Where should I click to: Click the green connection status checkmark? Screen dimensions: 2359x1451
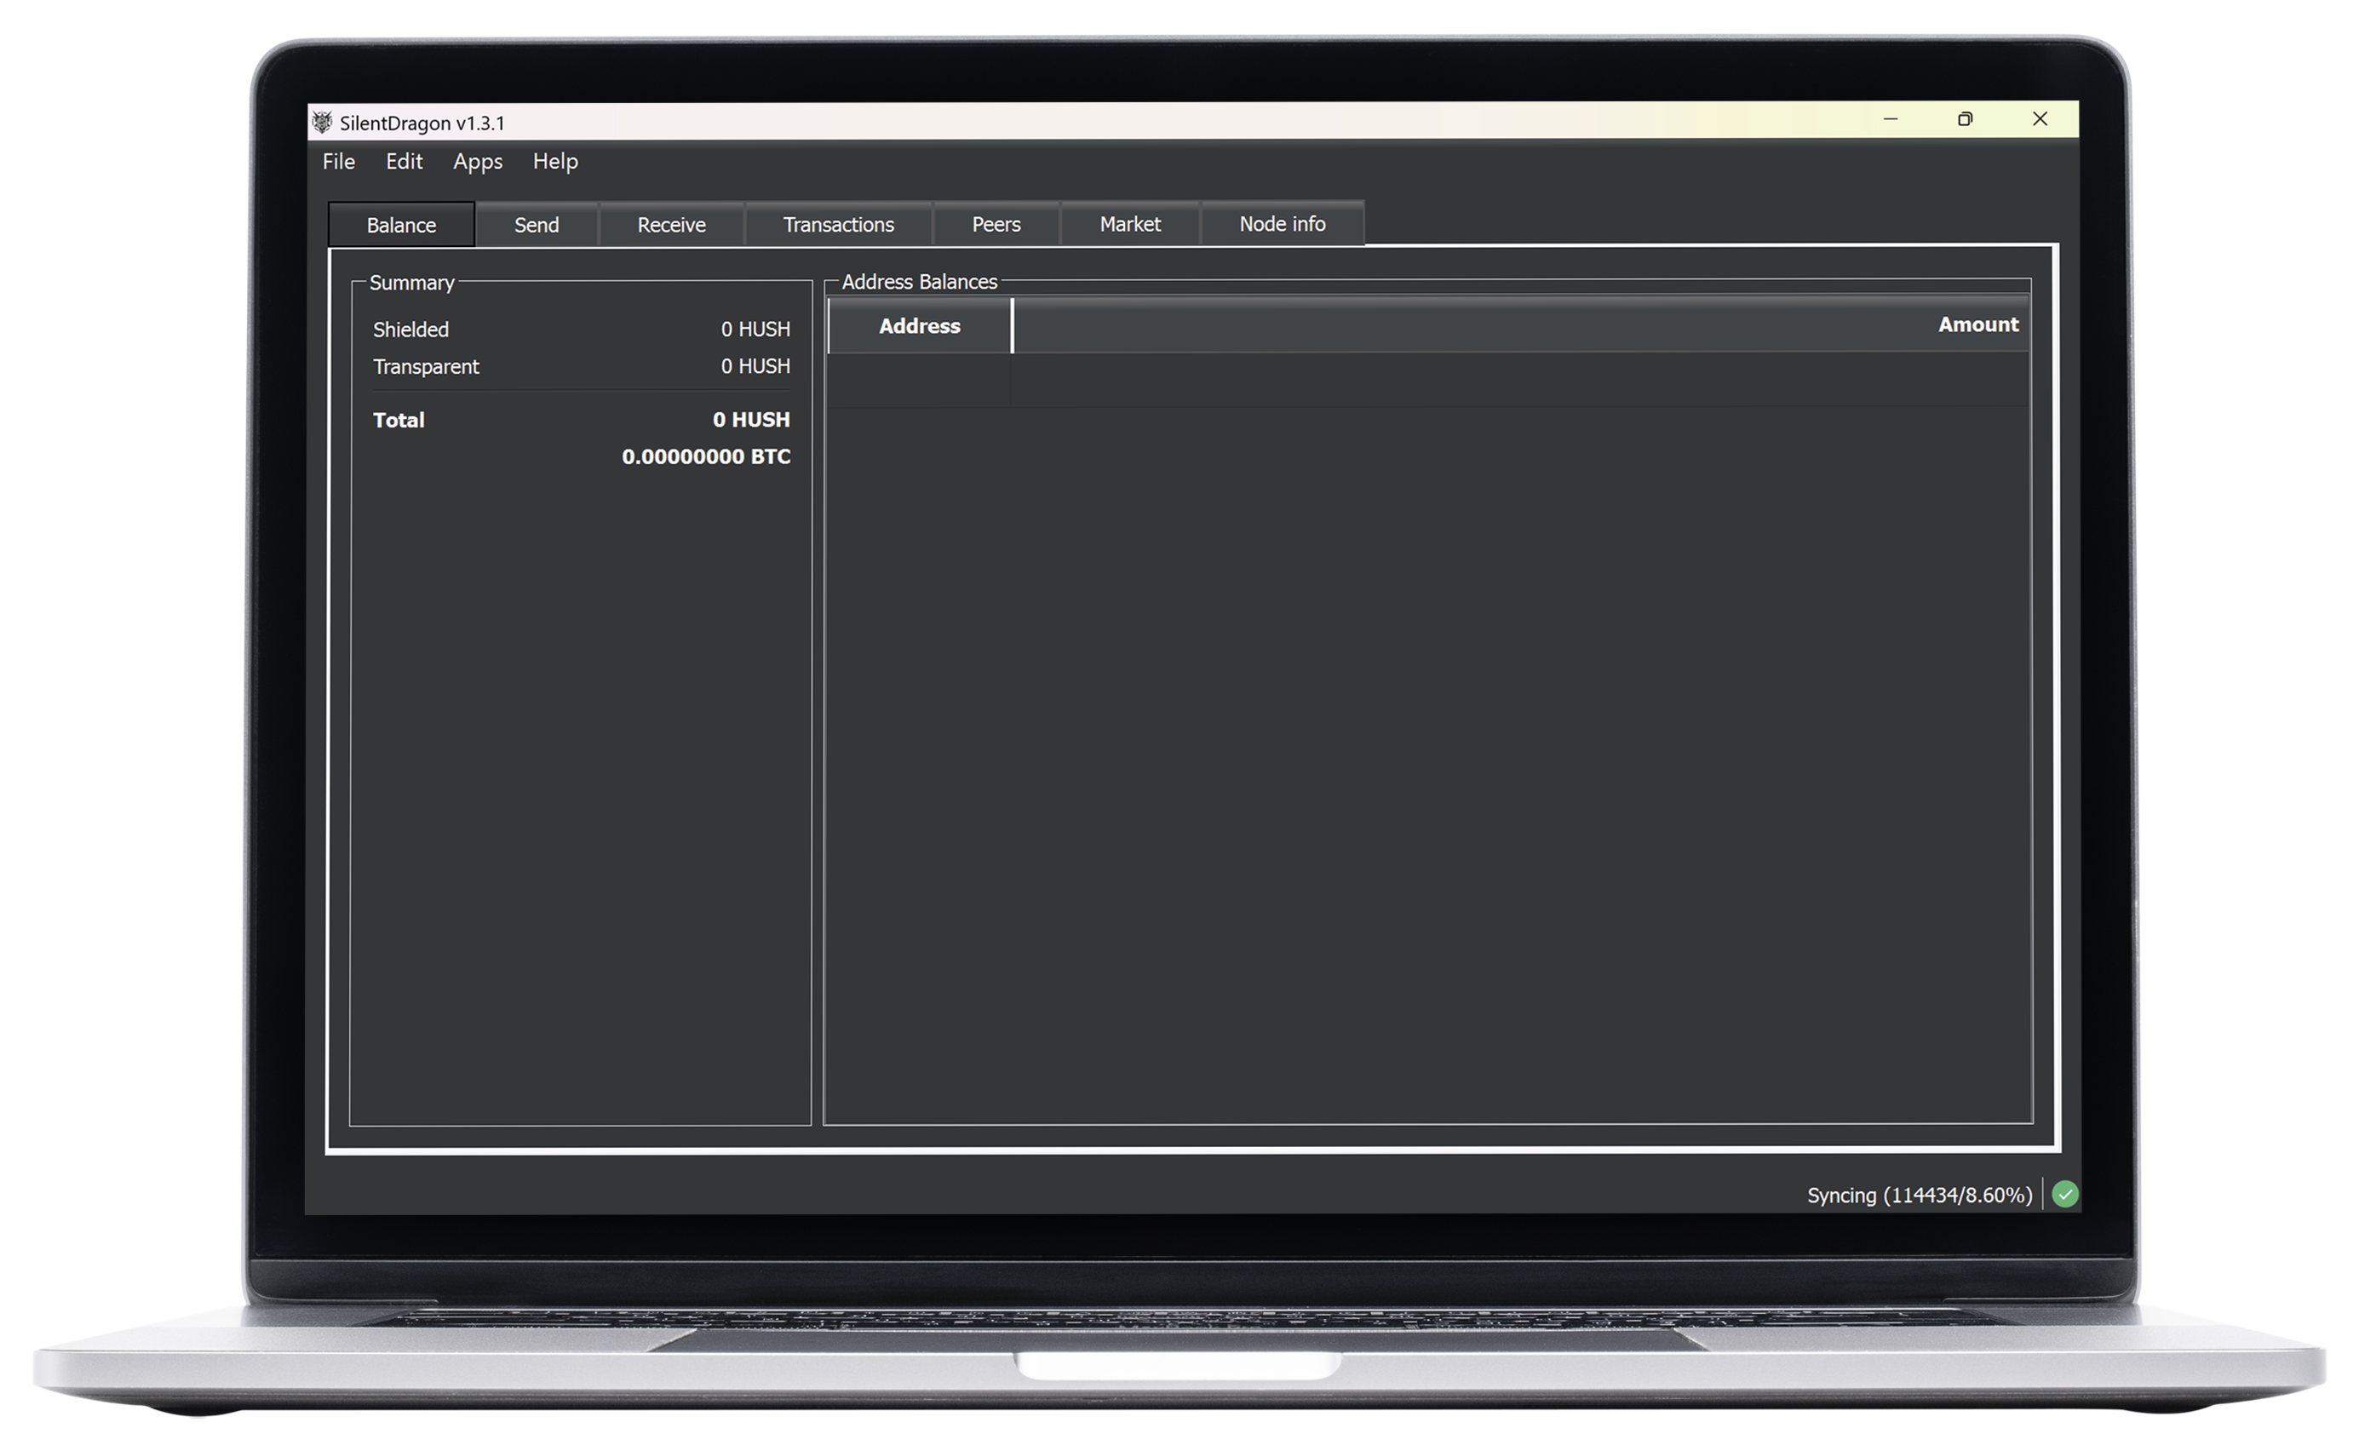point(2064,1194)
